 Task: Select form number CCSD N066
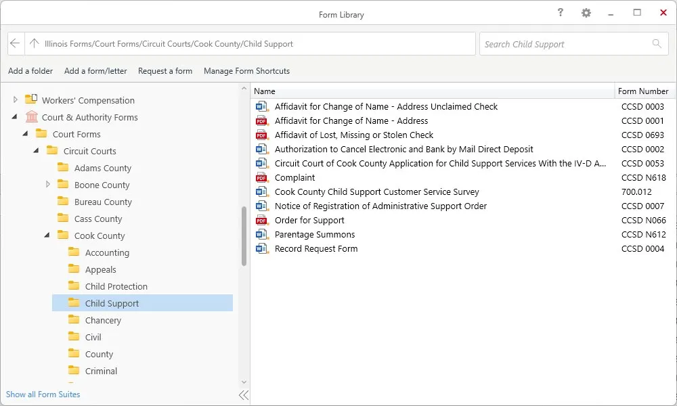pos(643,220)
